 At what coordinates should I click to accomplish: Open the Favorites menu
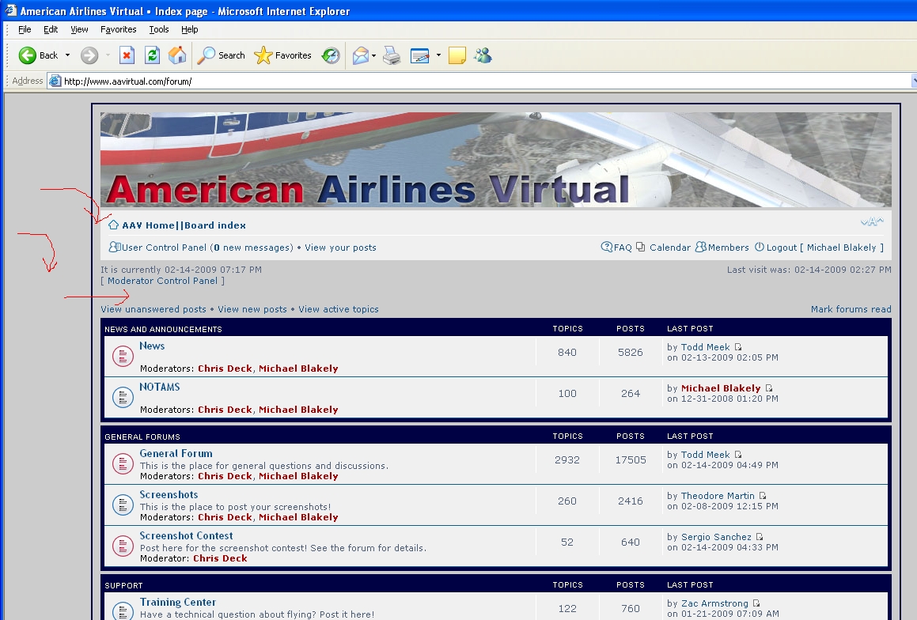118,29
